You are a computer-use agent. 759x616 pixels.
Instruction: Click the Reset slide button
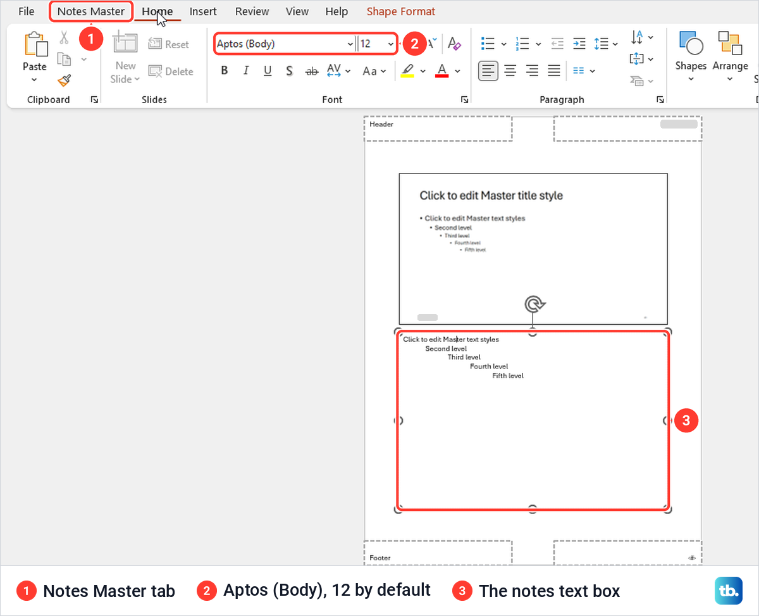click(169, 44)
